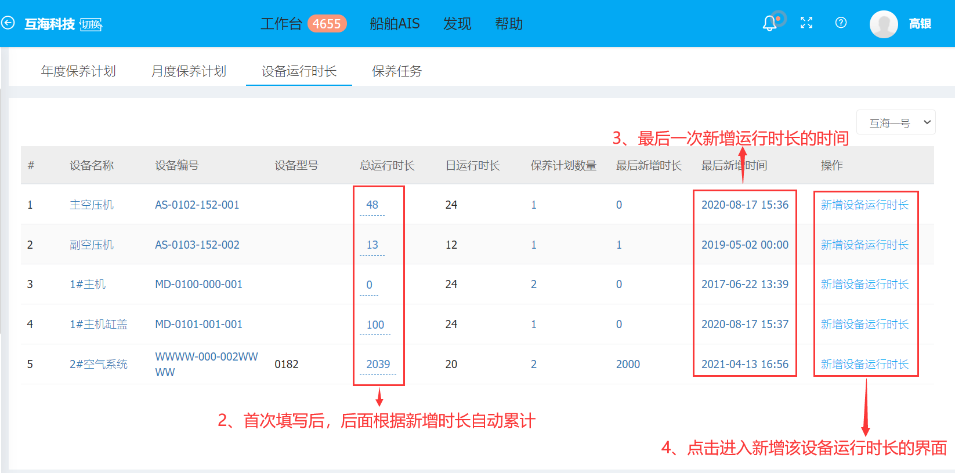955x473 pixels.
Task: Click the user avatar picture
Action: pos(884,24)
